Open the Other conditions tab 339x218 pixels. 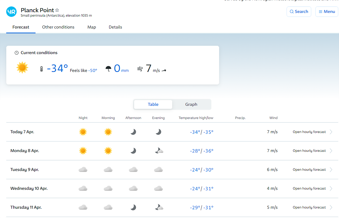pos(58,27)
